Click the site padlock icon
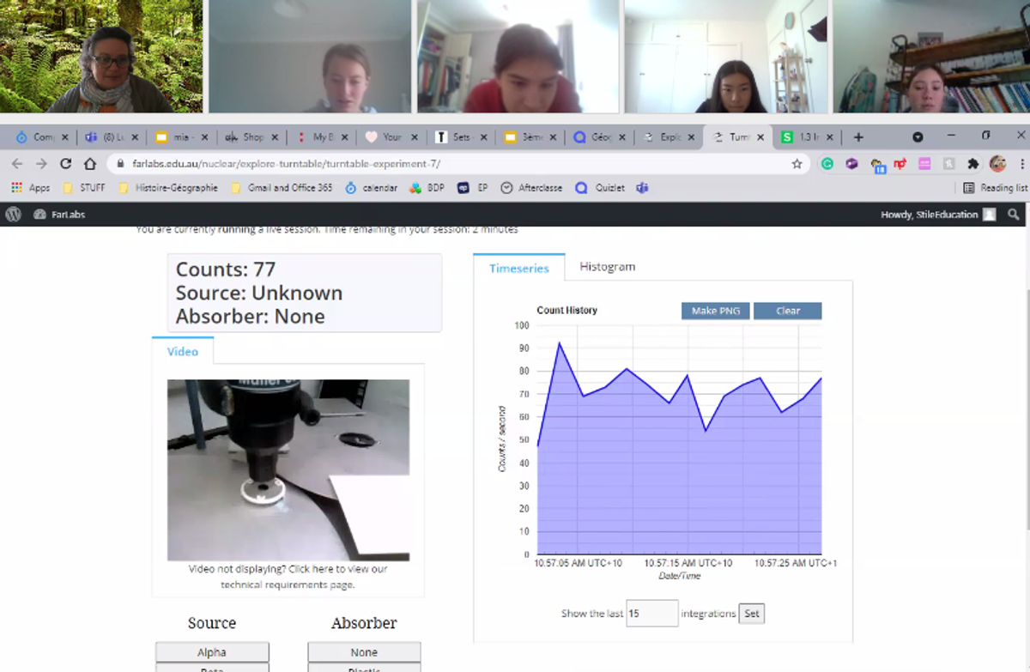The width and height of the screenshot is (1030, 672). [122, 163]
